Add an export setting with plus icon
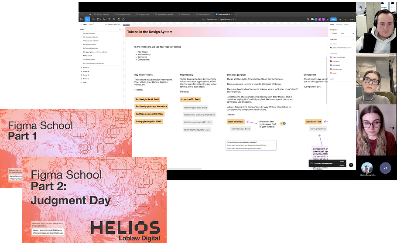The width and height of the screenshot is (397, 243). click(353, 79)
